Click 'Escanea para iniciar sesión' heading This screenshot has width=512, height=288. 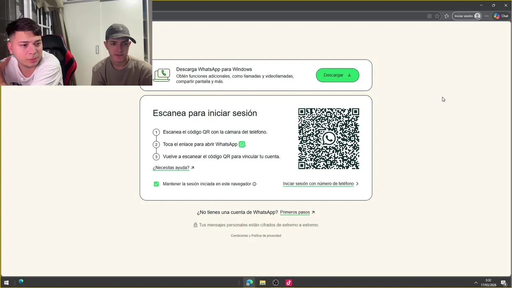[x=205, y=113]
